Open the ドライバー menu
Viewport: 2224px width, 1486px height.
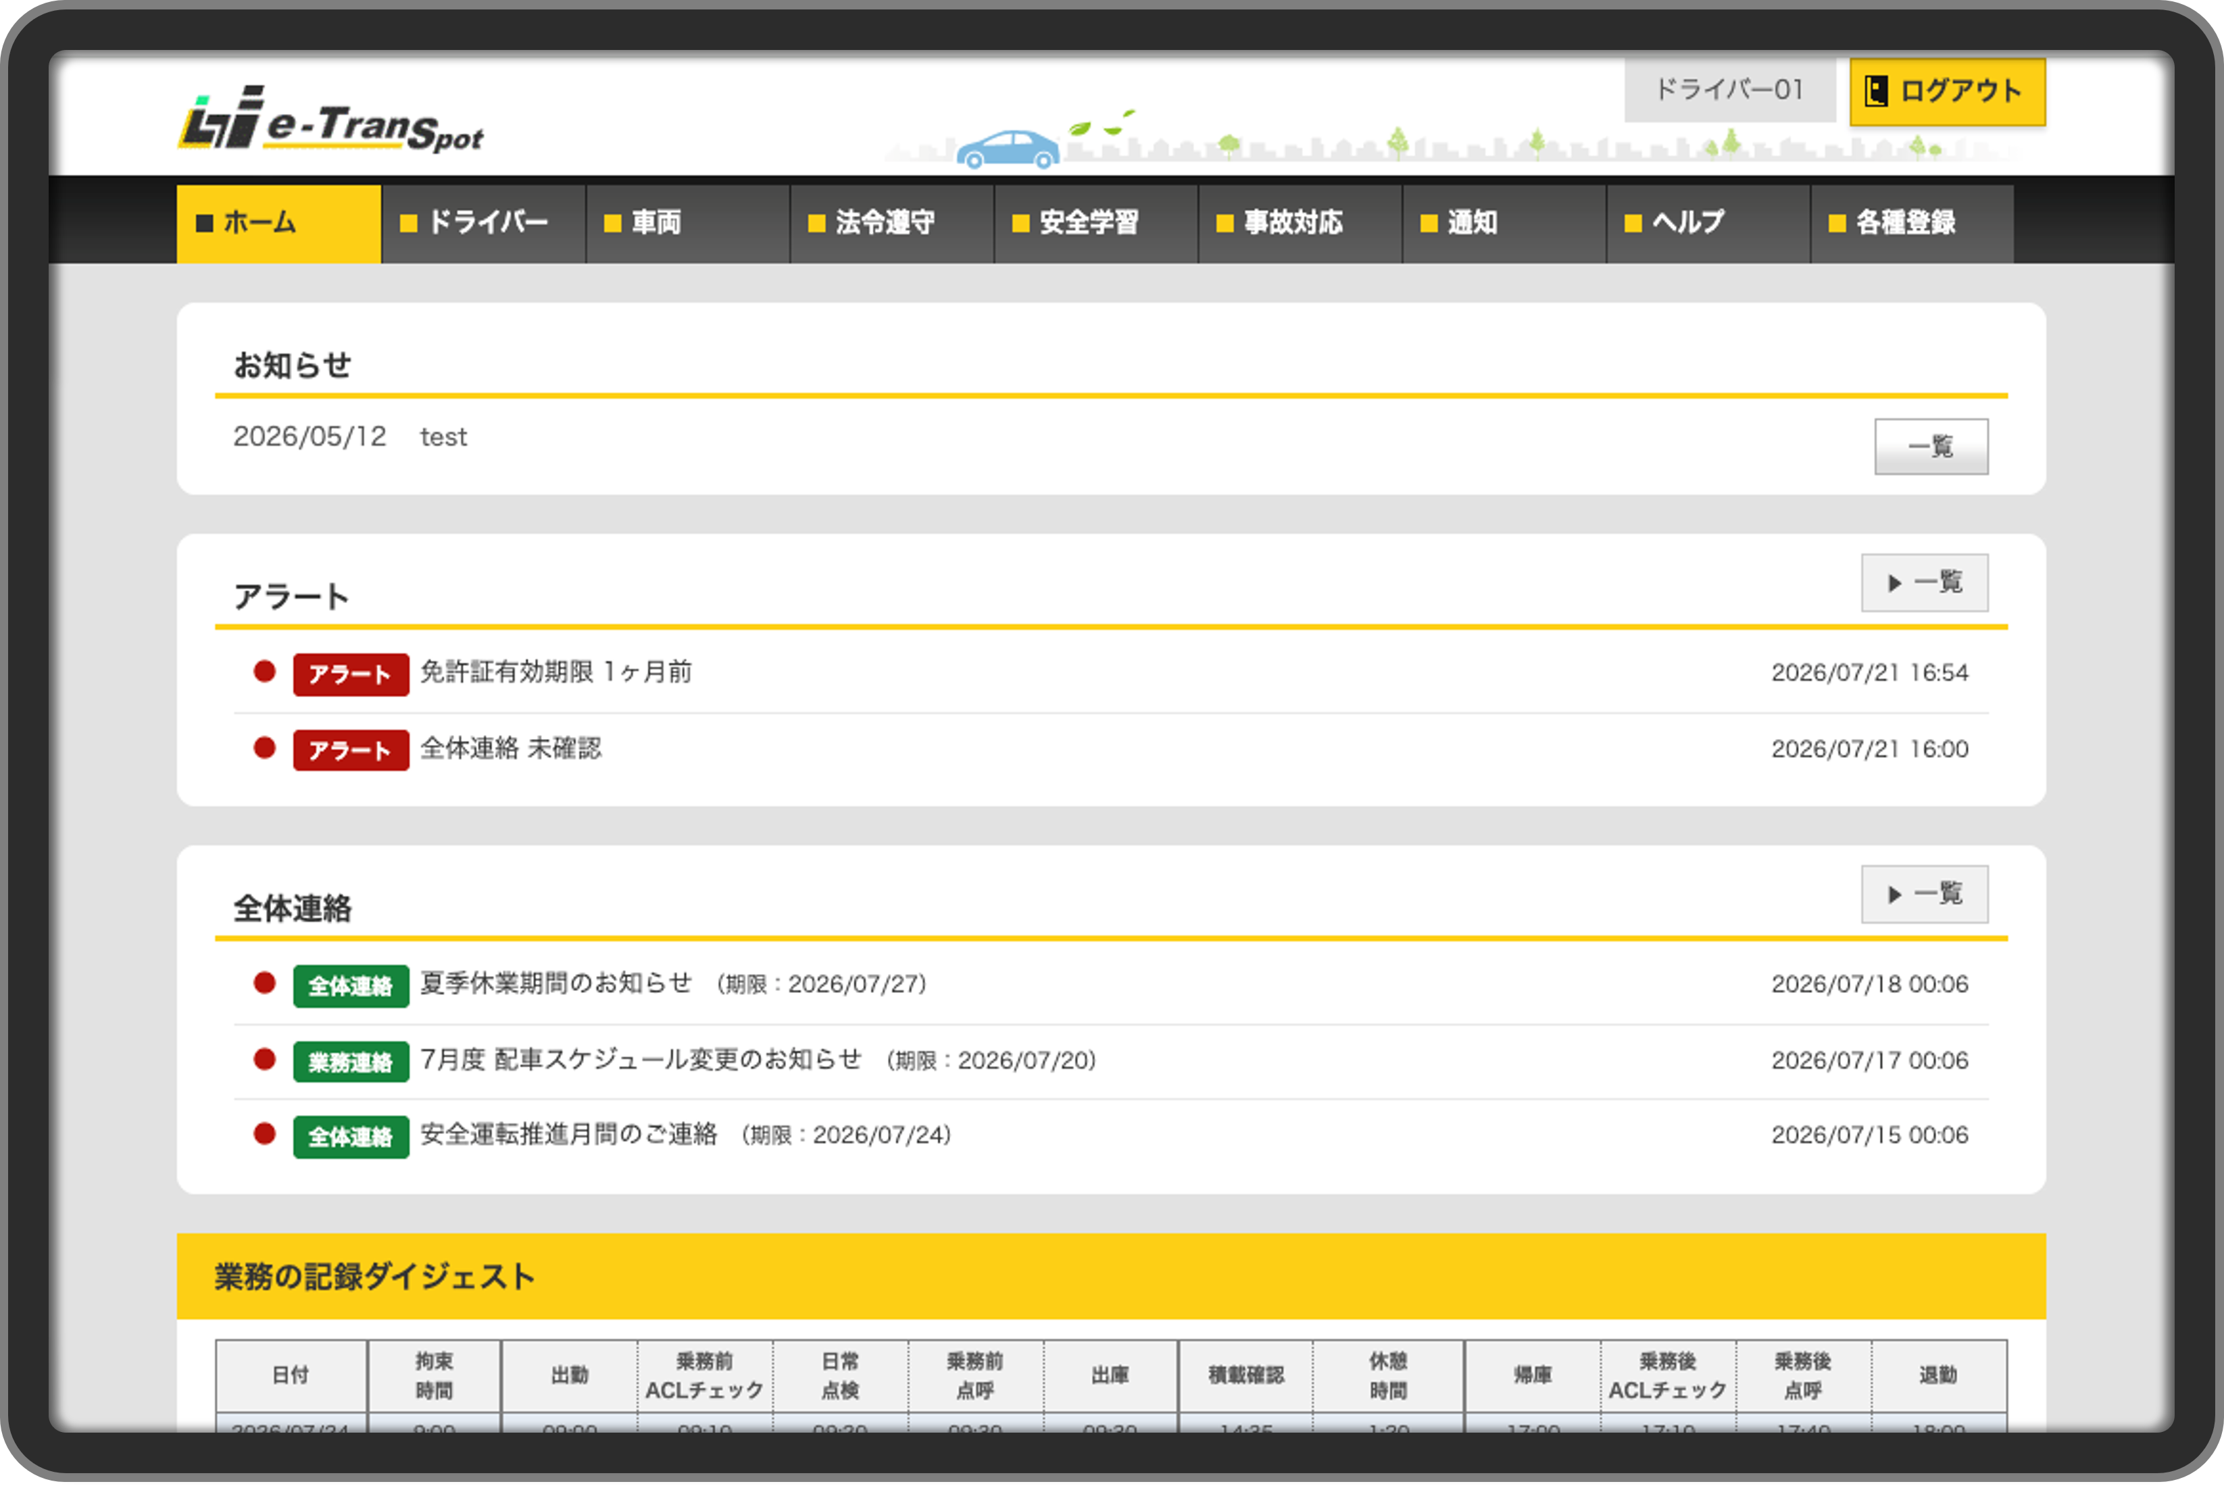[483, 224]
